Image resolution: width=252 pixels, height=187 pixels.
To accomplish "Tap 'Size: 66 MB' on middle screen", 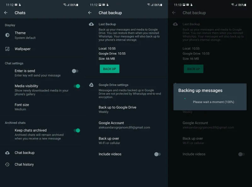I will pos(107,59).
